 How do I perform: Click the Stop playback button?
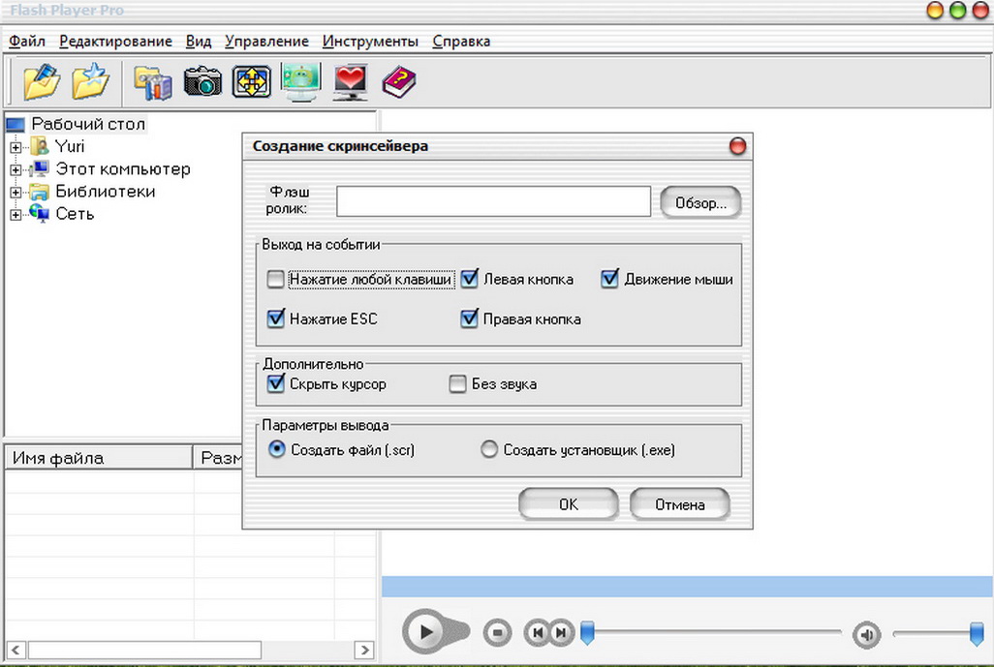click(498, 632)
